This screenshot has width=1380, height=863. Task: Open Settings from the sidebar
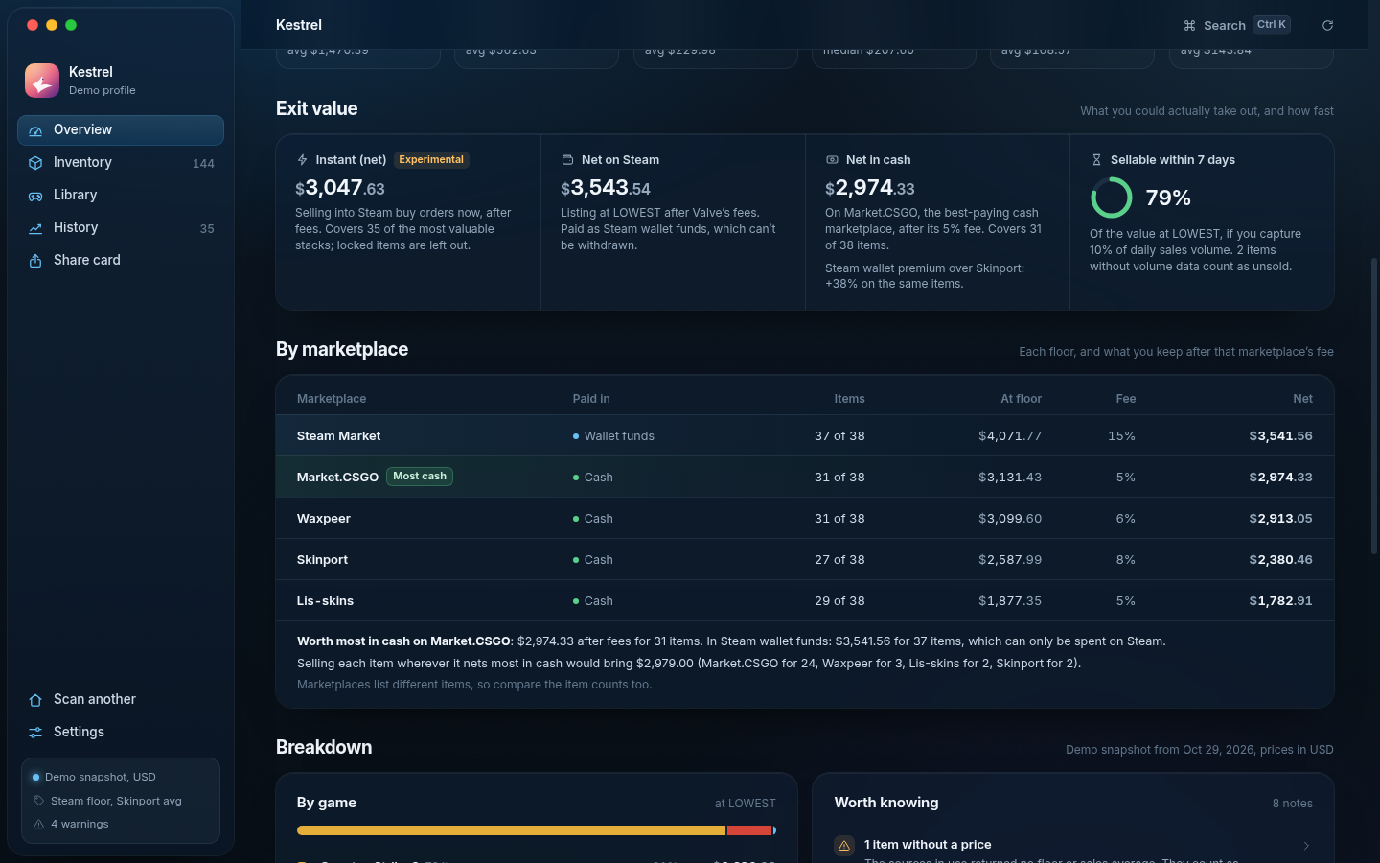tap(121, 733)
